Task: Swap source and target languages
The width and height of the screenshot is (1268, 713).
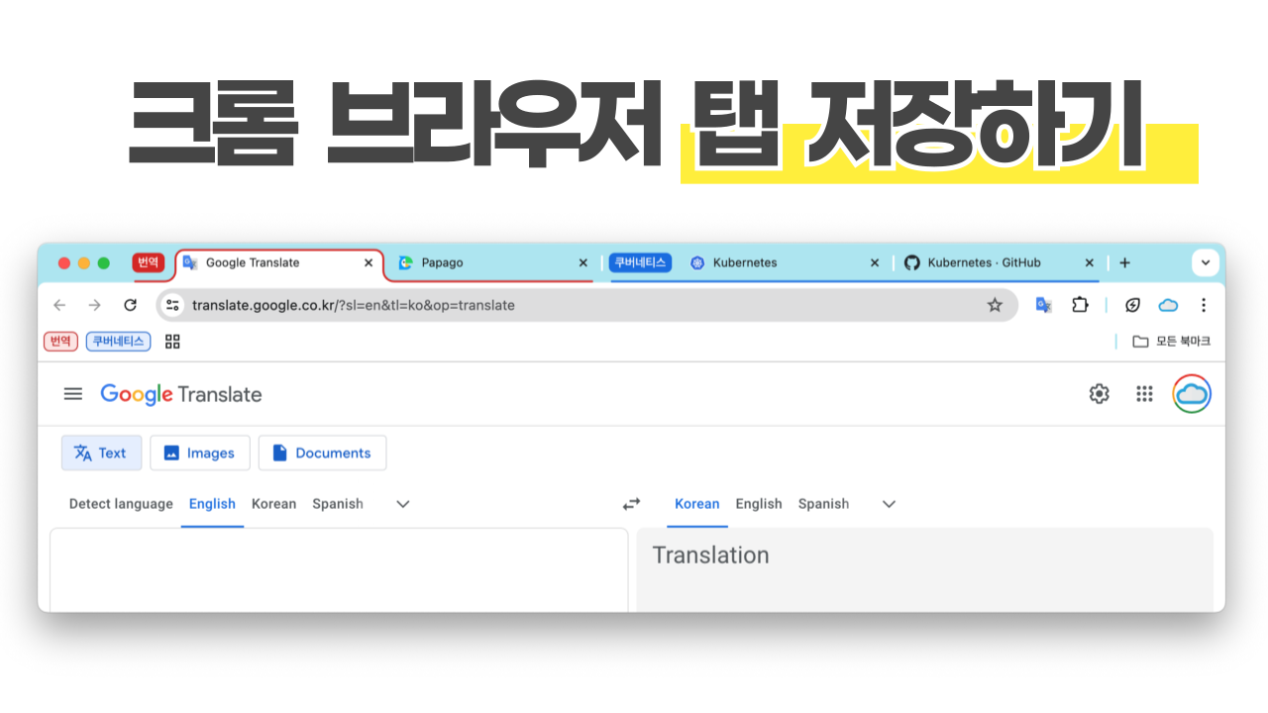Action: [631, 504]
